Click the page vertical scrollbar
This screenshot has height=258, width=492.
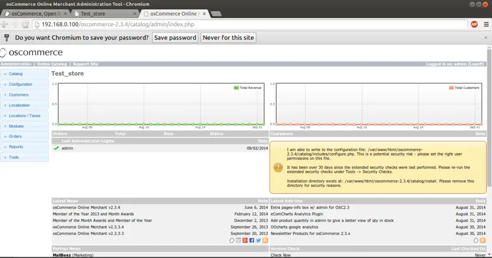(489, 118)
